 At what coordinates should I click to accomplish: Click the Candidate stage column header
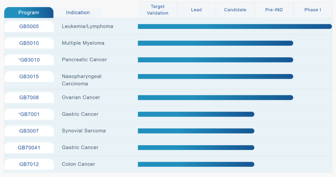click(x=235, y=10)
